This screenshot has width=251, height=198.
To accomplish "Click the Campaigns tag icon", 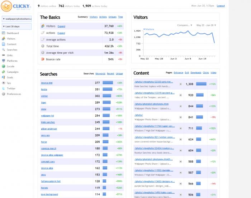I will point(4,72).
